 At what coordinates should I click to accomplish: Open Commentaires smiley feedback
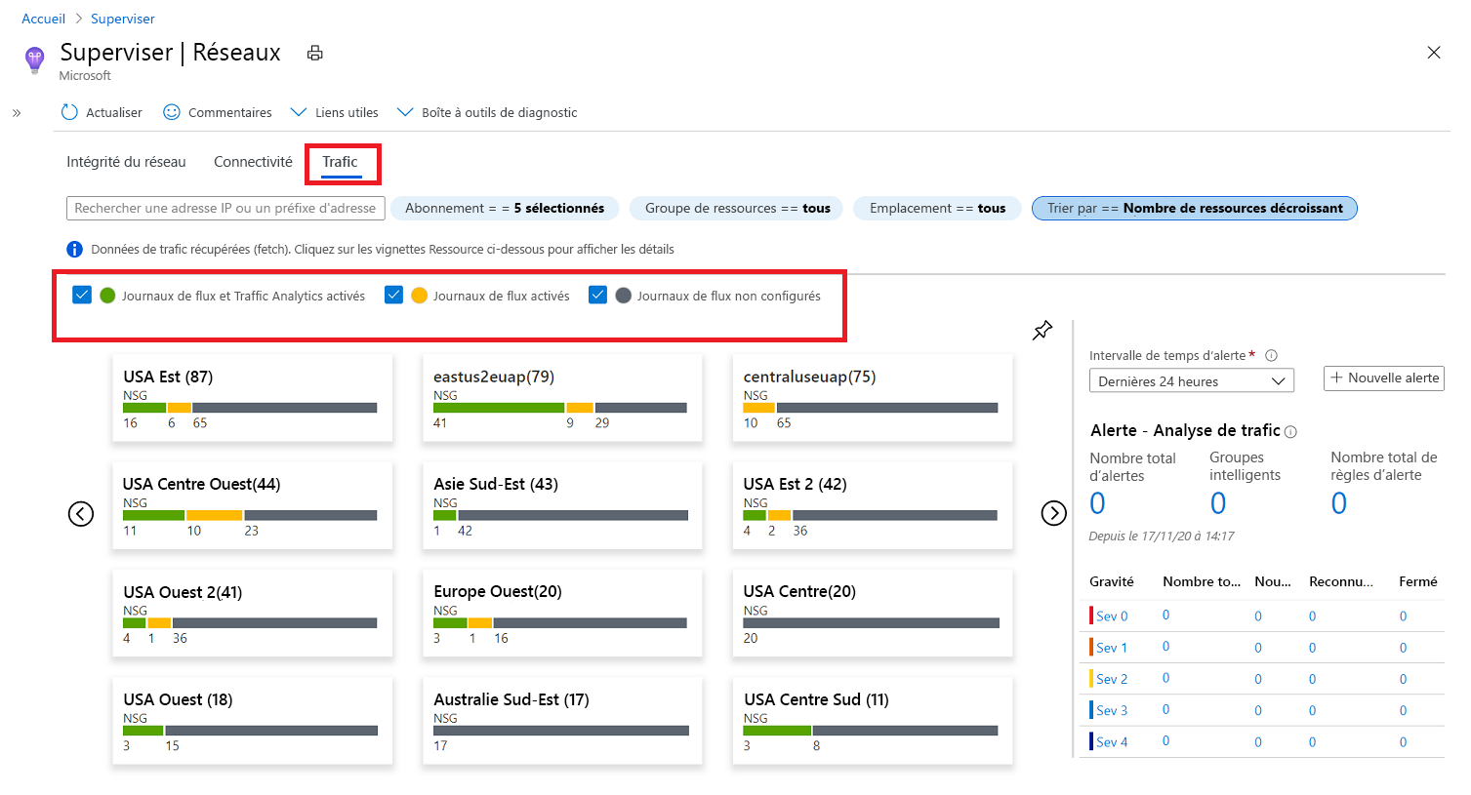tap(172, 112)
